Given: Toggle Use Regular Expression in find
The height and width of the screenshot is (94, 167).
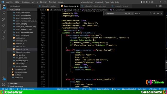Looking at the screenshot, I should 132,13.
